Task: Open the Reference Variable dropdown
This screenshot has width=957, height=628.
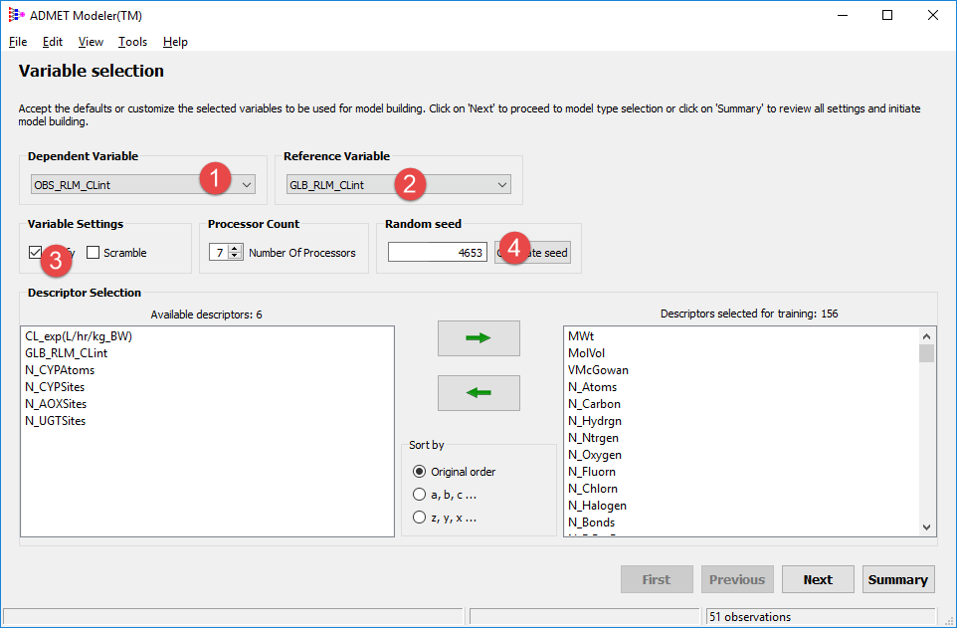Action: 399,184
